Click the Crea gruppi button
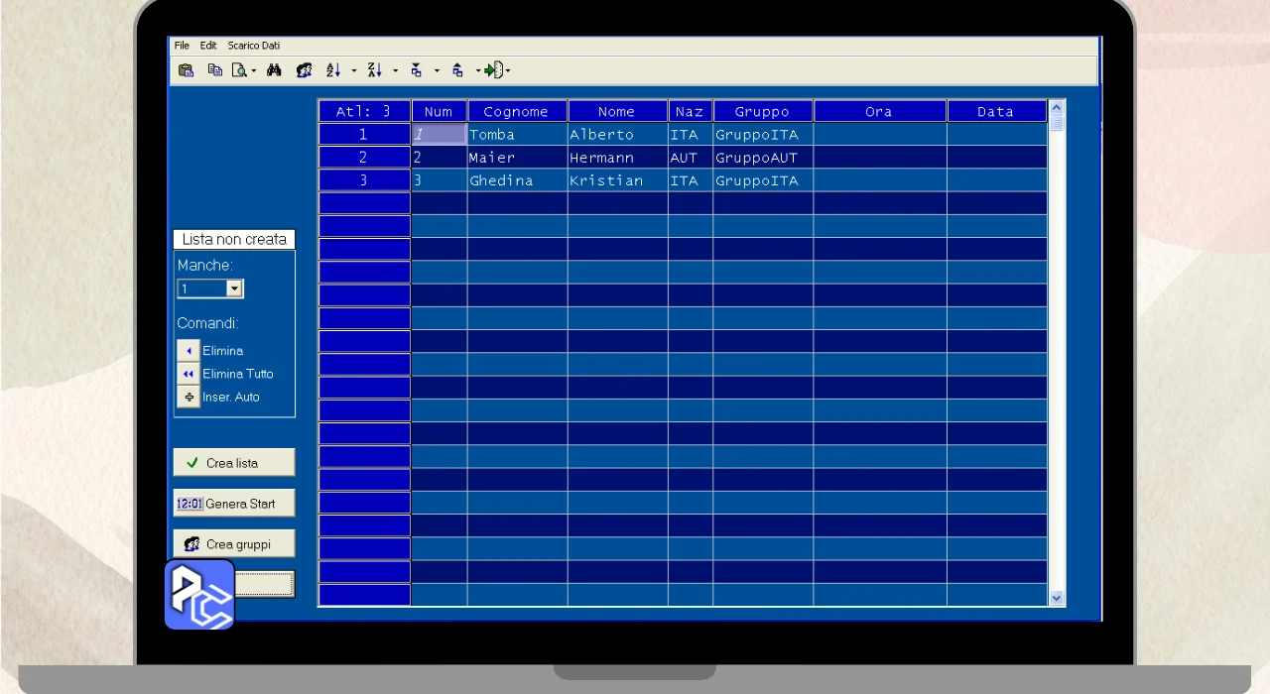The image size is (1270, 694). [234, 544]
